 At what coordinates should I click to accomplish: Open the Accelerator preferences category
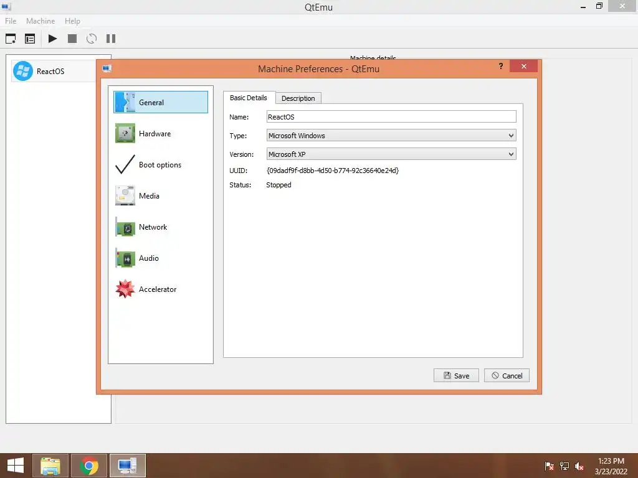[x=161, y=289]
